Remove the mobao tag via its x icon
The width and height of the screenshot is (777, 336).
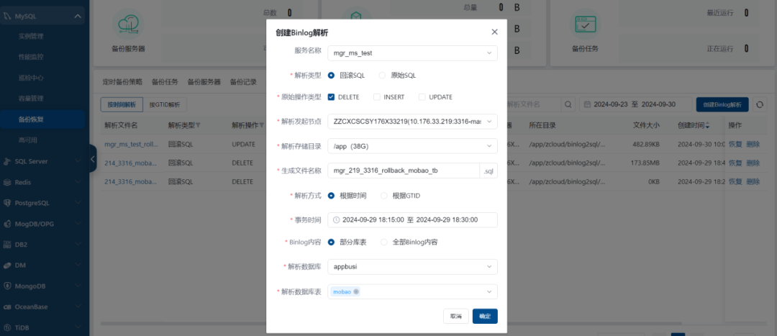[356, 291]
